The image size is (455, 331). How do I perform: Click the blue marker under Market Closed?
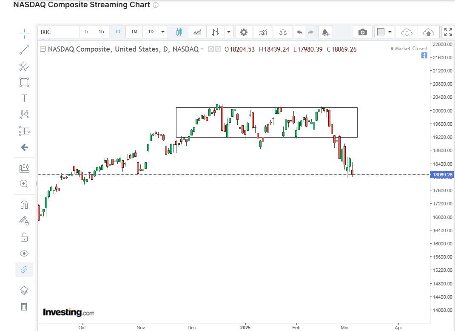click(424, 55)
